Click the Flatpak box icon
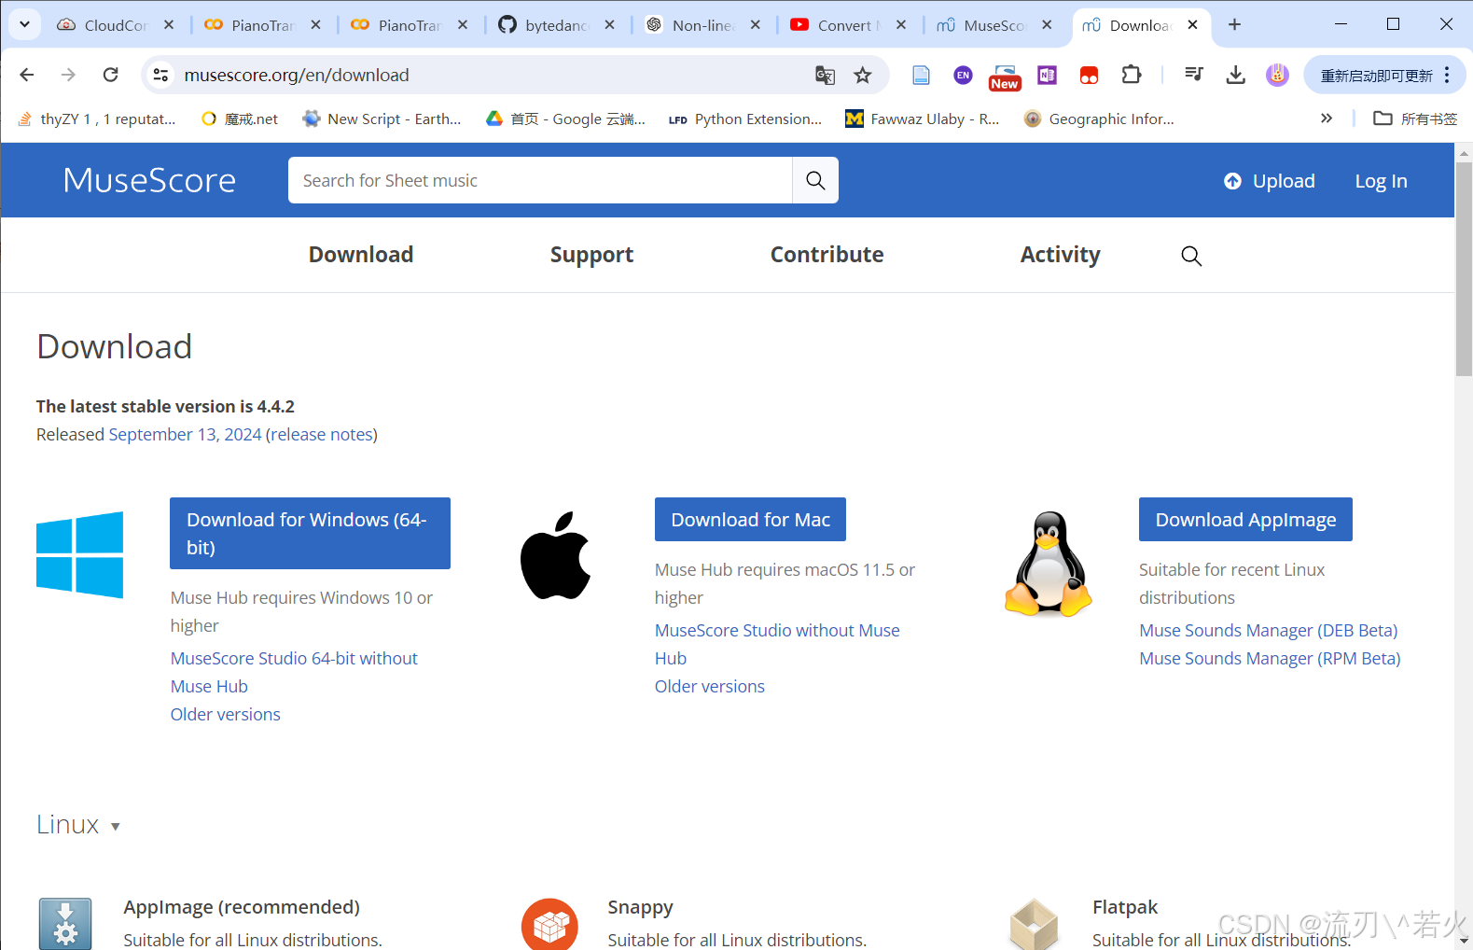The width and height of the screenshot is (1473, 950). 1034,924
